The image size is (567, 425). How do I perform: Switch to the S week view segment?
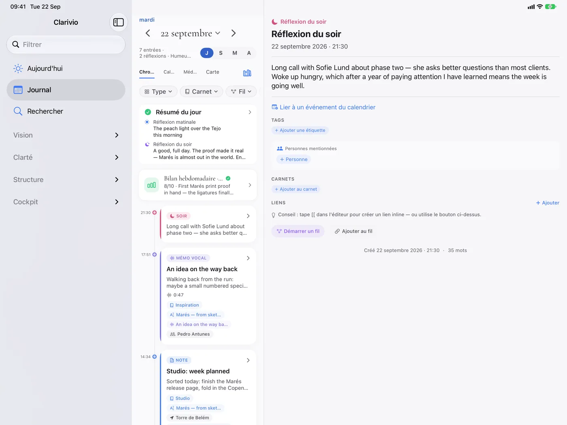(221, 53)
